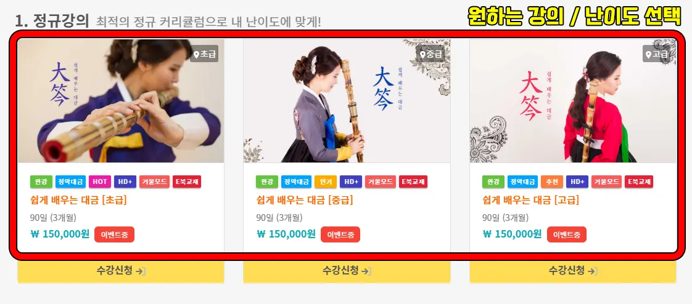Click the pink HOT tag on beginner course
Viewport: 692px width, 304px height.
tap(100, 182)
